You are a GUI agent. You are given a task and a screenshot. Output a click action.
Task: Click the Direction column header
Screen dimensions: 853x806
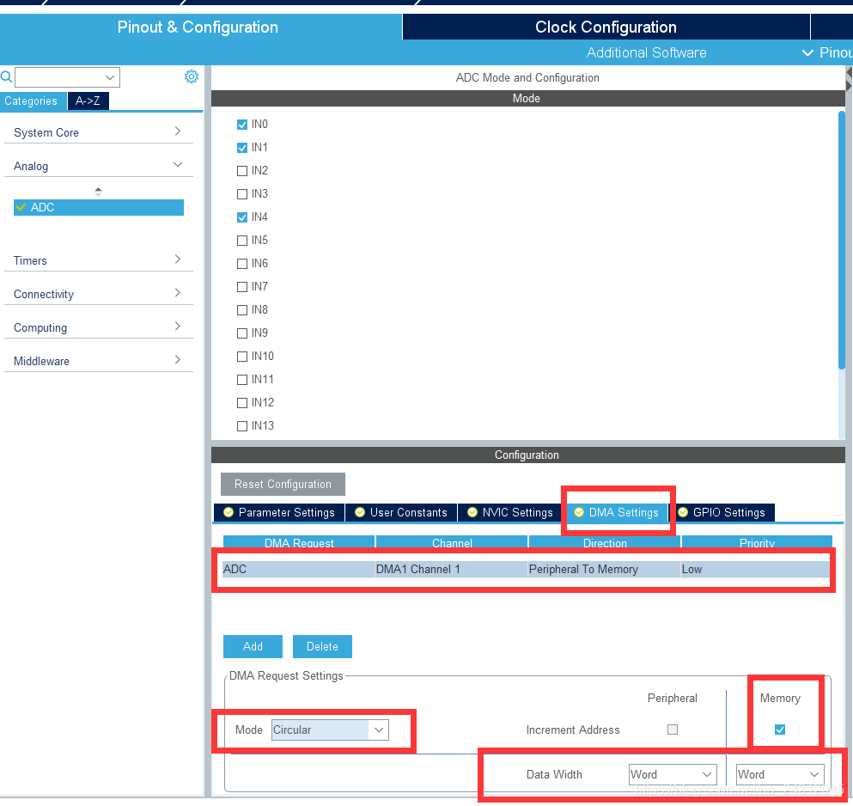605,542
